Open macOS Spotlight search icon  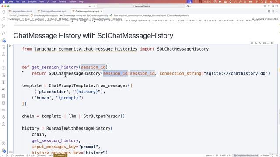pos(262,2)
